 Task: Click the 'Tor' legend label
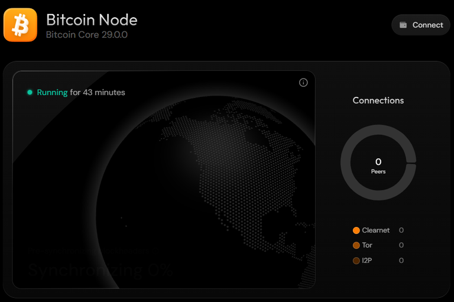367,245
